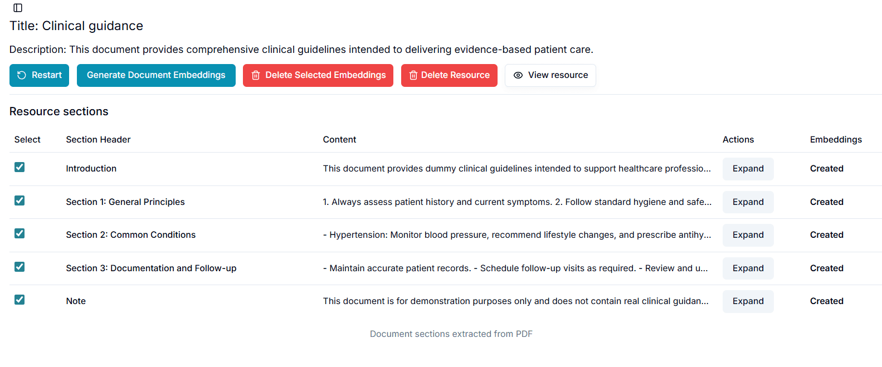882x367 pixels.
Task: Toggle the checkbox for Section 3: Documentation and Follow-up
Action: (x=20, y=267)
